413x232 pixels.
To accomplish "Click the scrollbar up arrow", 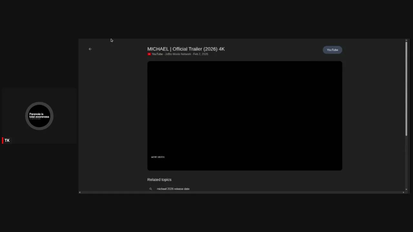I will pyautogui.click(x=406, y=40).
